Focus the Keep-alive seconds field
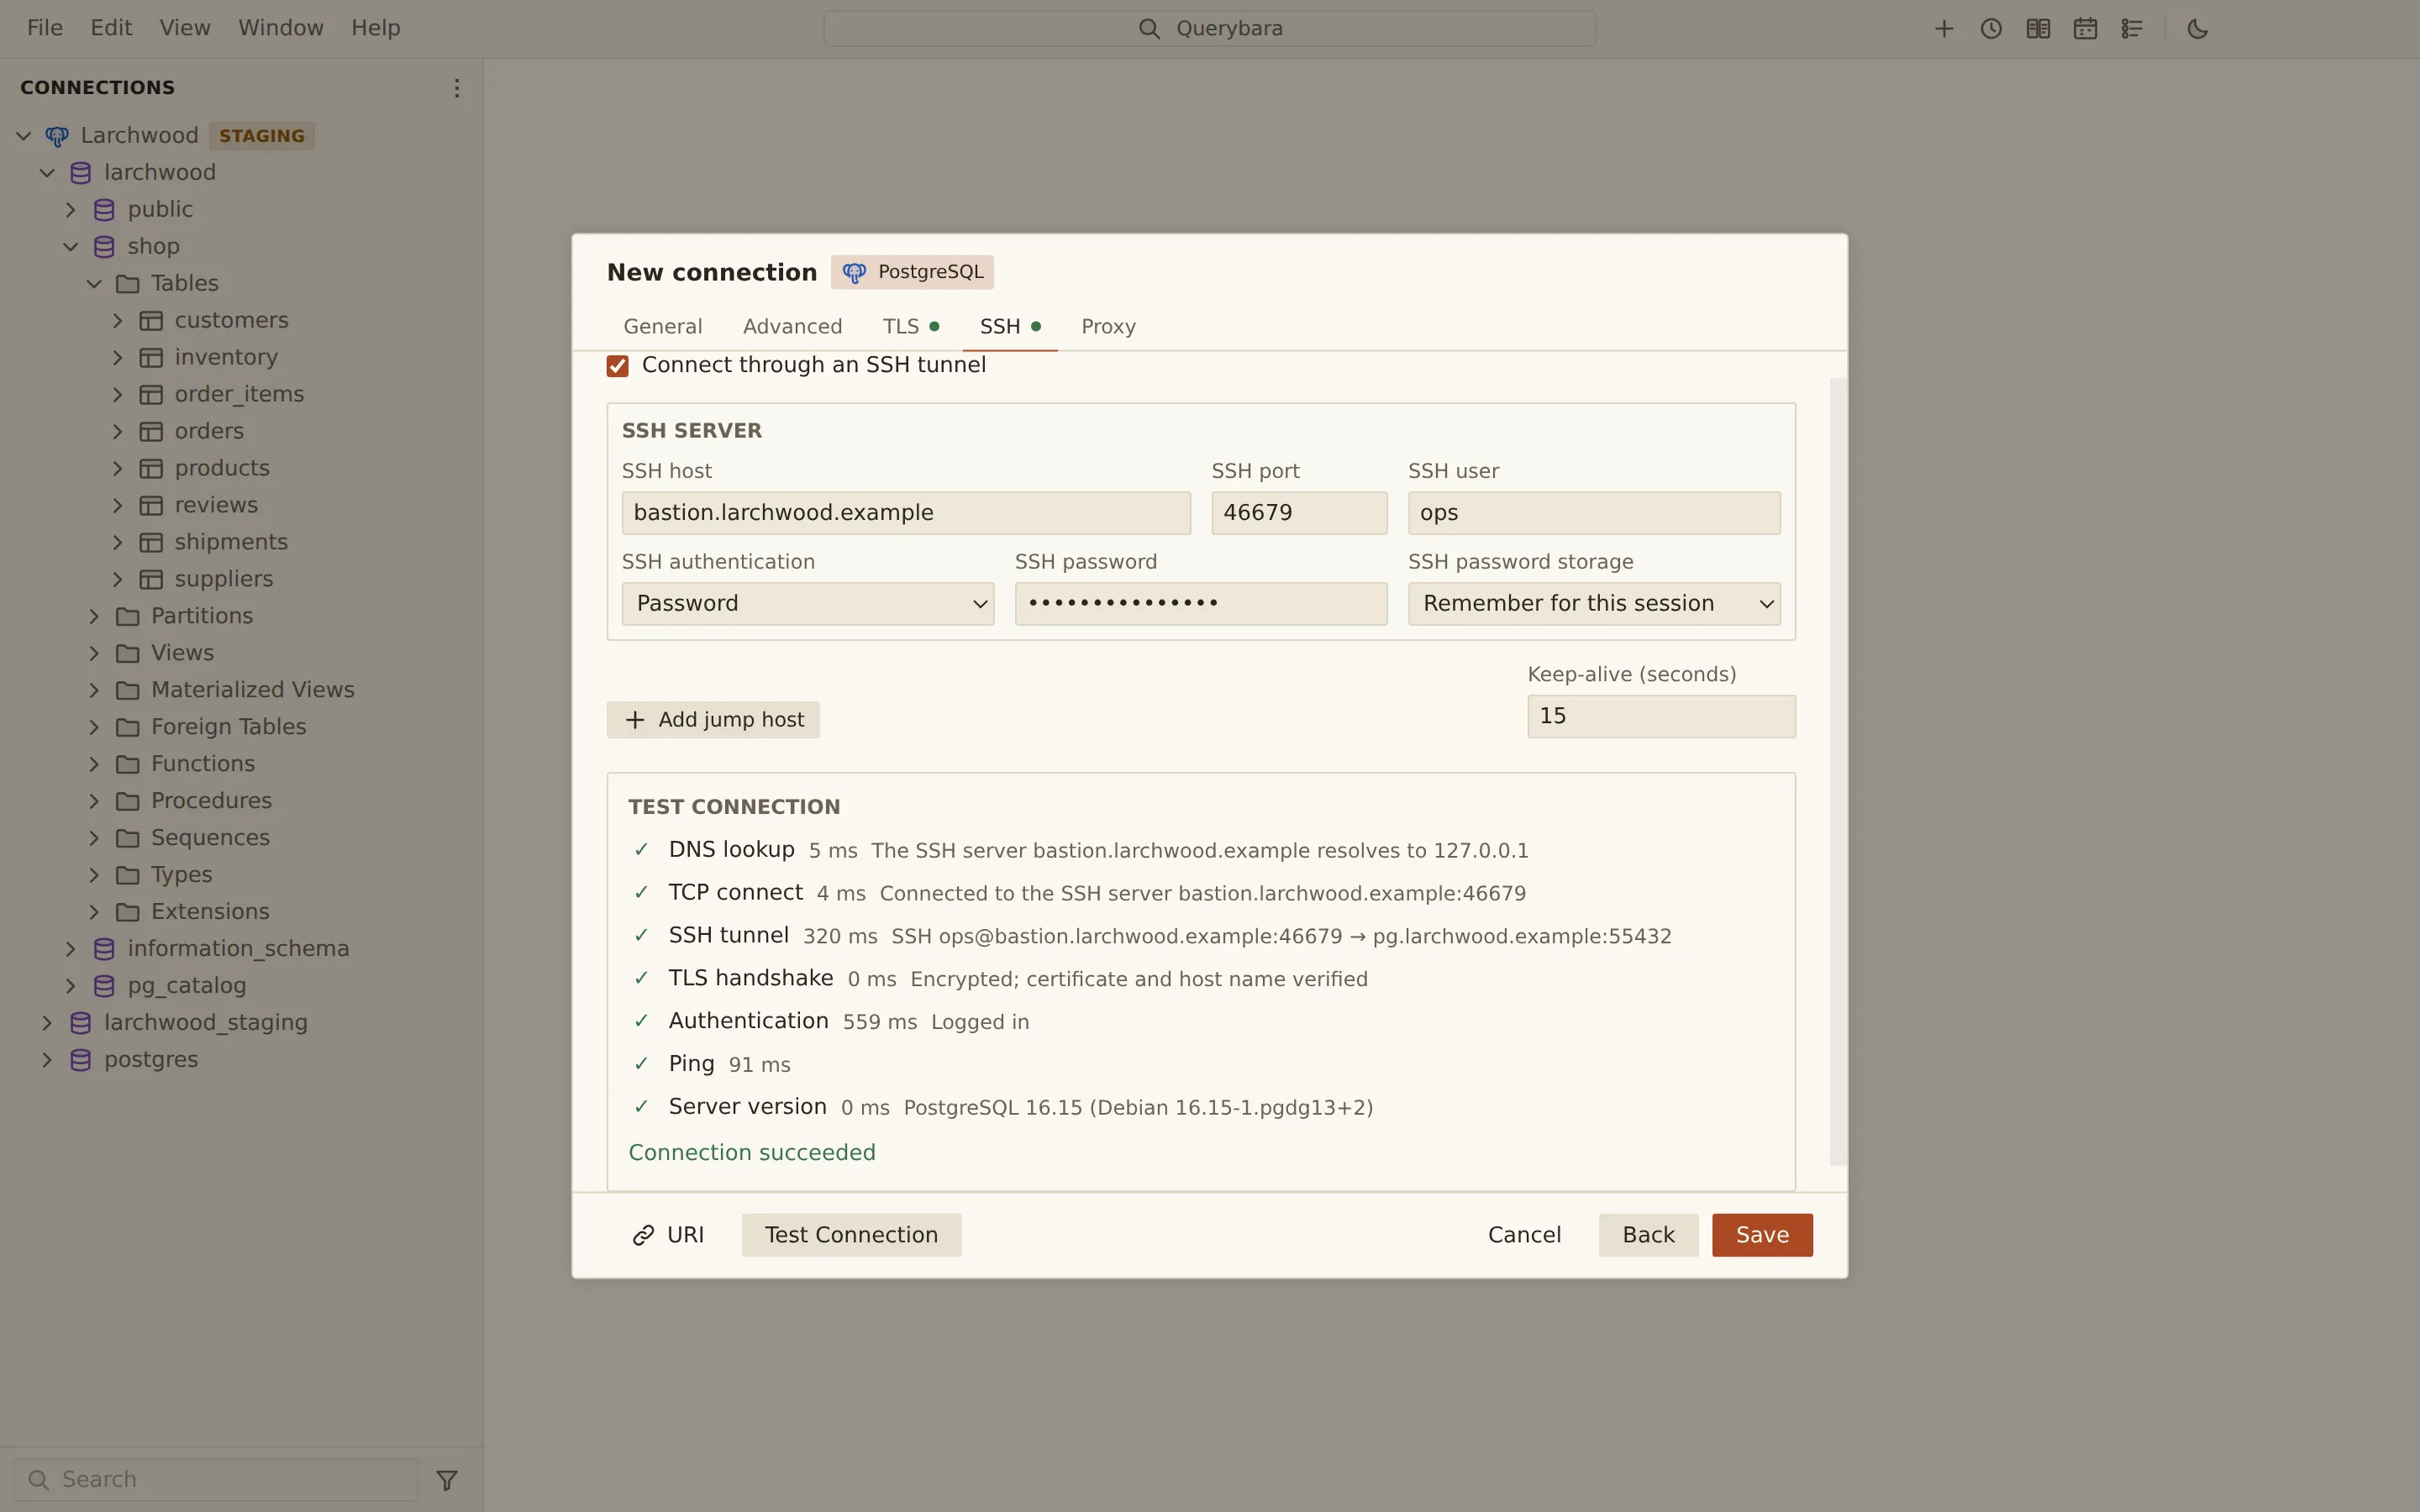2420x1512 pixels. click(1661, 717)
